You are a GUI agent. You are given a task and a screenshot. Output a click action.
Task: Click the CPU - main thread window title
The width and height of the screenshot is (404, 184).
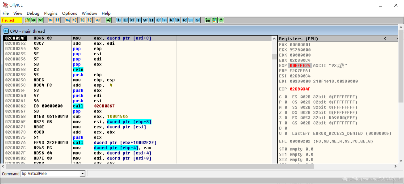tap(27, 31)
